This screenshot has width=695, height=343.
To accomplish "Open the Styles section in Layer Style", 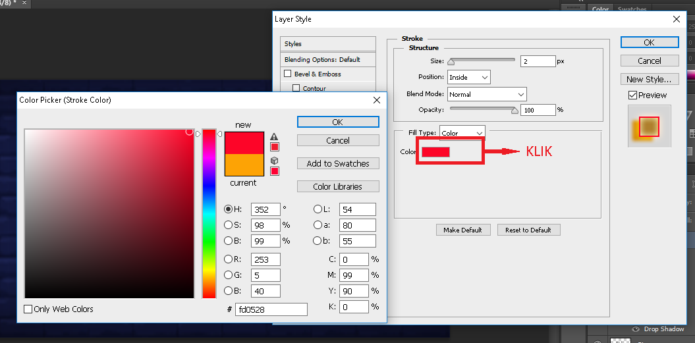I will (x=328, y=44).
